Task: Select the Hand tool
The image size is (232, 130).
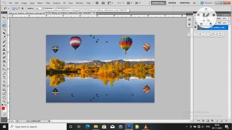Action: click(4, 97)
